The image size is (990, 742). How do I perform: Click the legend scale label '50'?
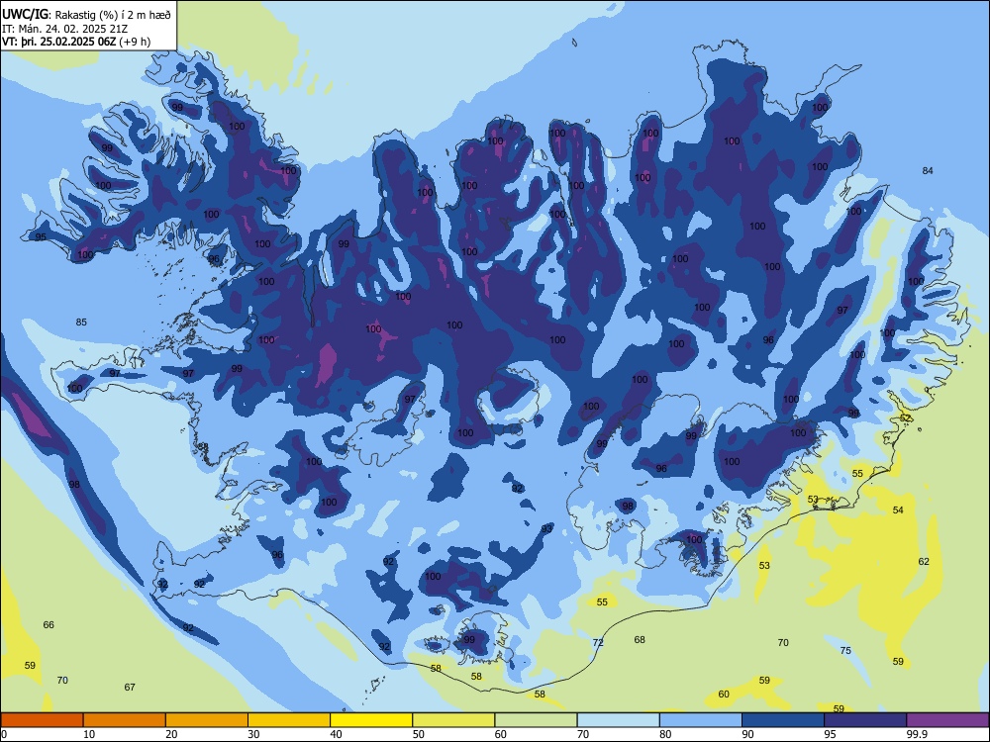[419, 734]
